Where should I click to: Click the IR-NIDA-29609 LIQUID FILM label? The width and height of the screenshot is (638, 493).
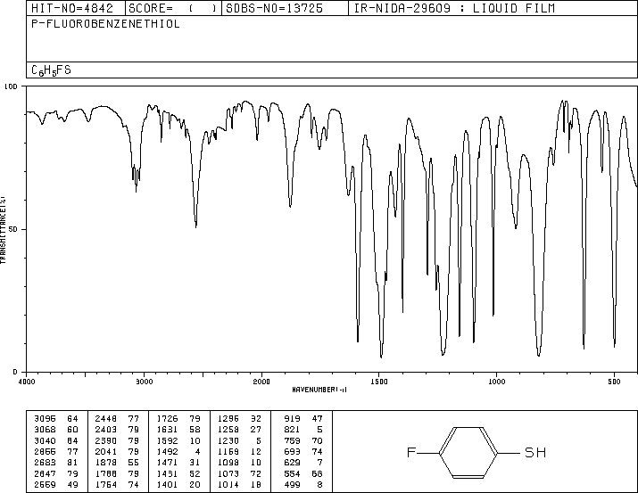tap(454, 8)
